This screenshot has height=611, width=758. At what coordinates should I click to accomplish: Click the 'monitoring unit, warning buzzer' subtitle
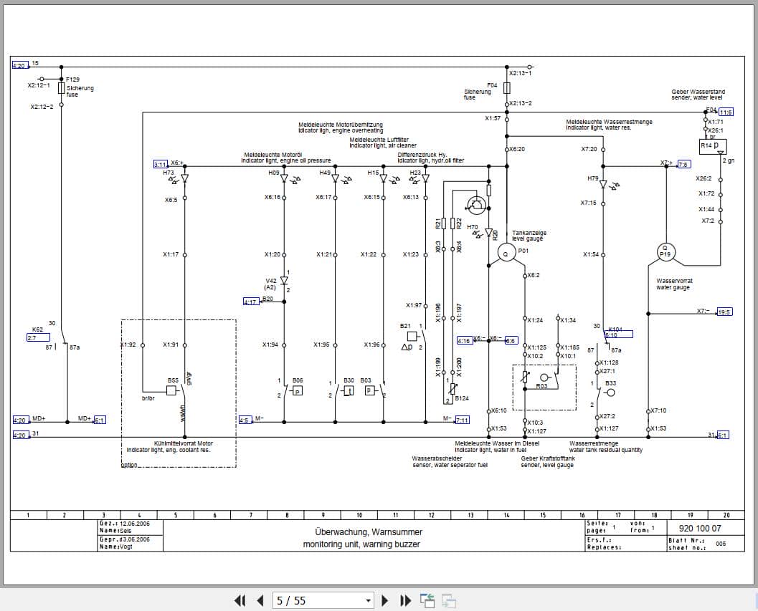pyautogui.click(x=361, y=544)
